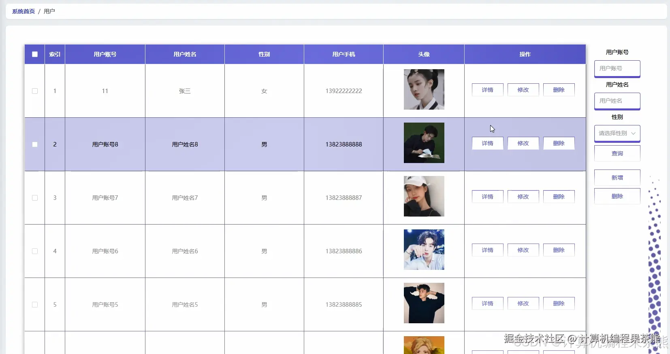Open avatar thumbnail of 张三

click(x=424, y=89)
